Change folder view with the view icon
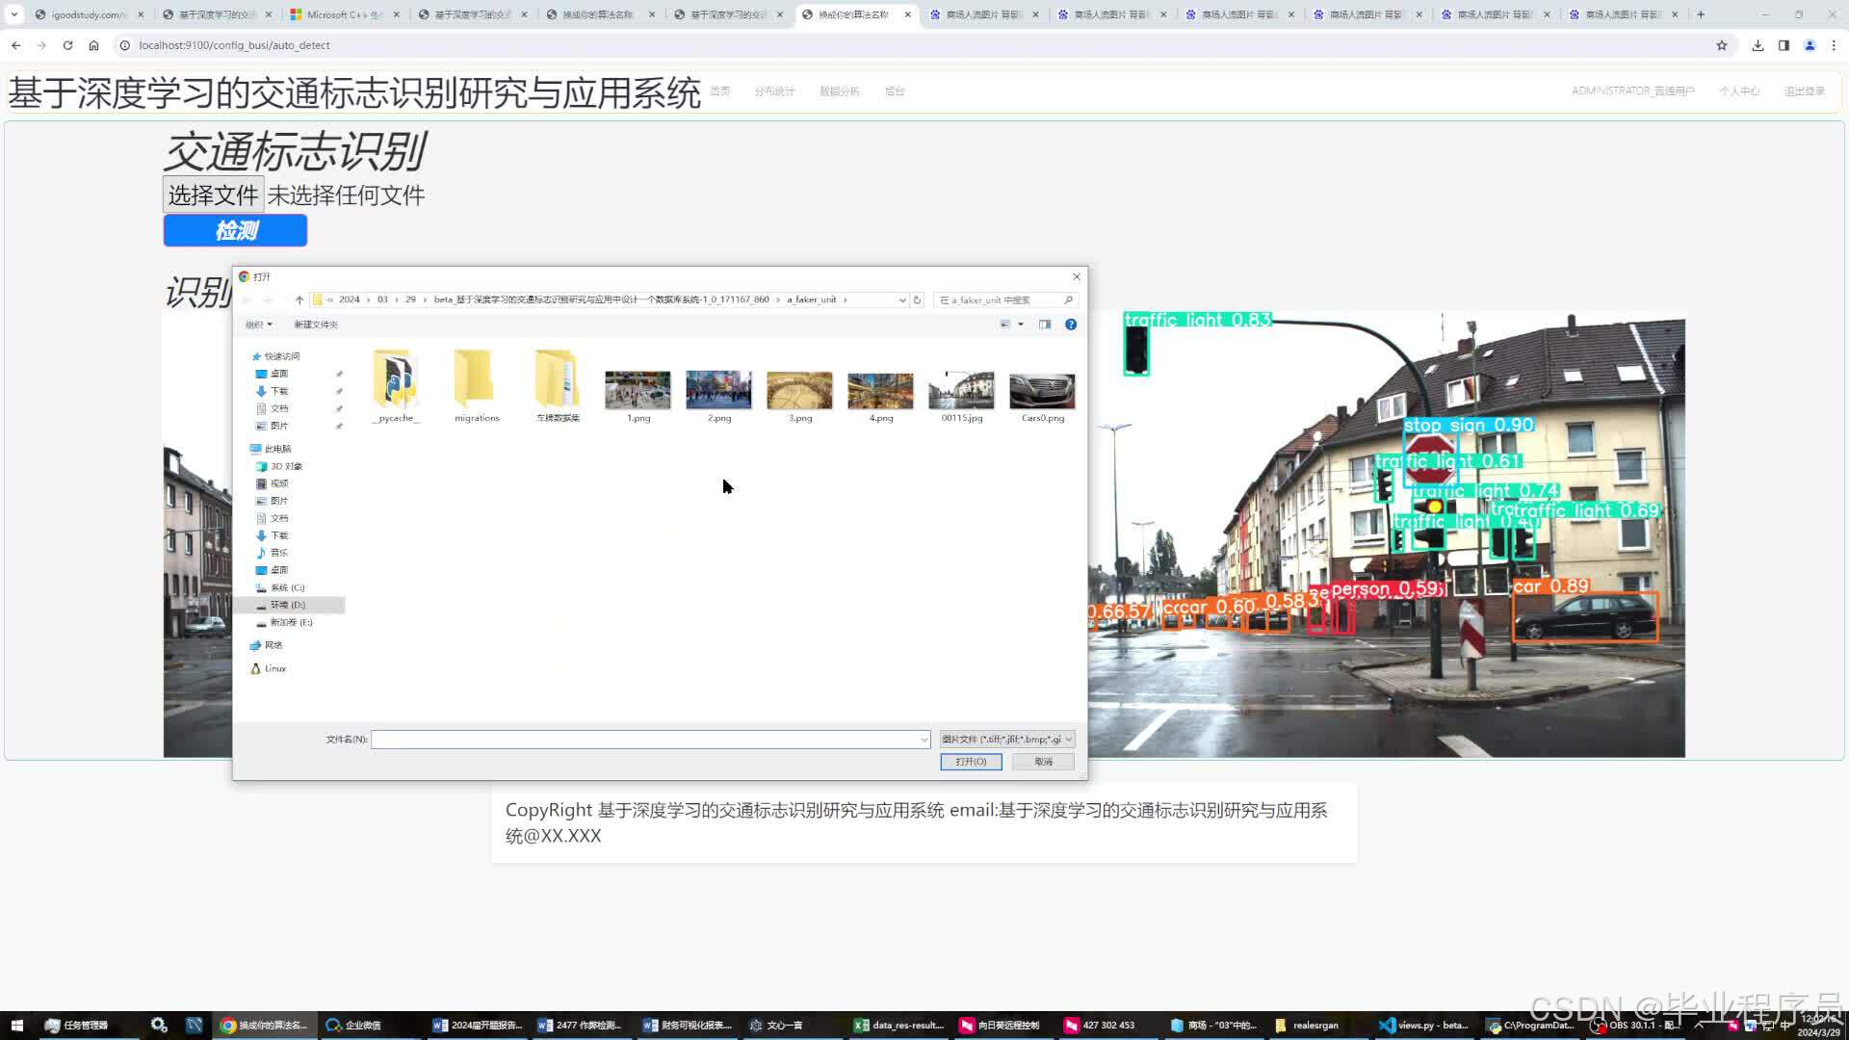 point(1006,325)
